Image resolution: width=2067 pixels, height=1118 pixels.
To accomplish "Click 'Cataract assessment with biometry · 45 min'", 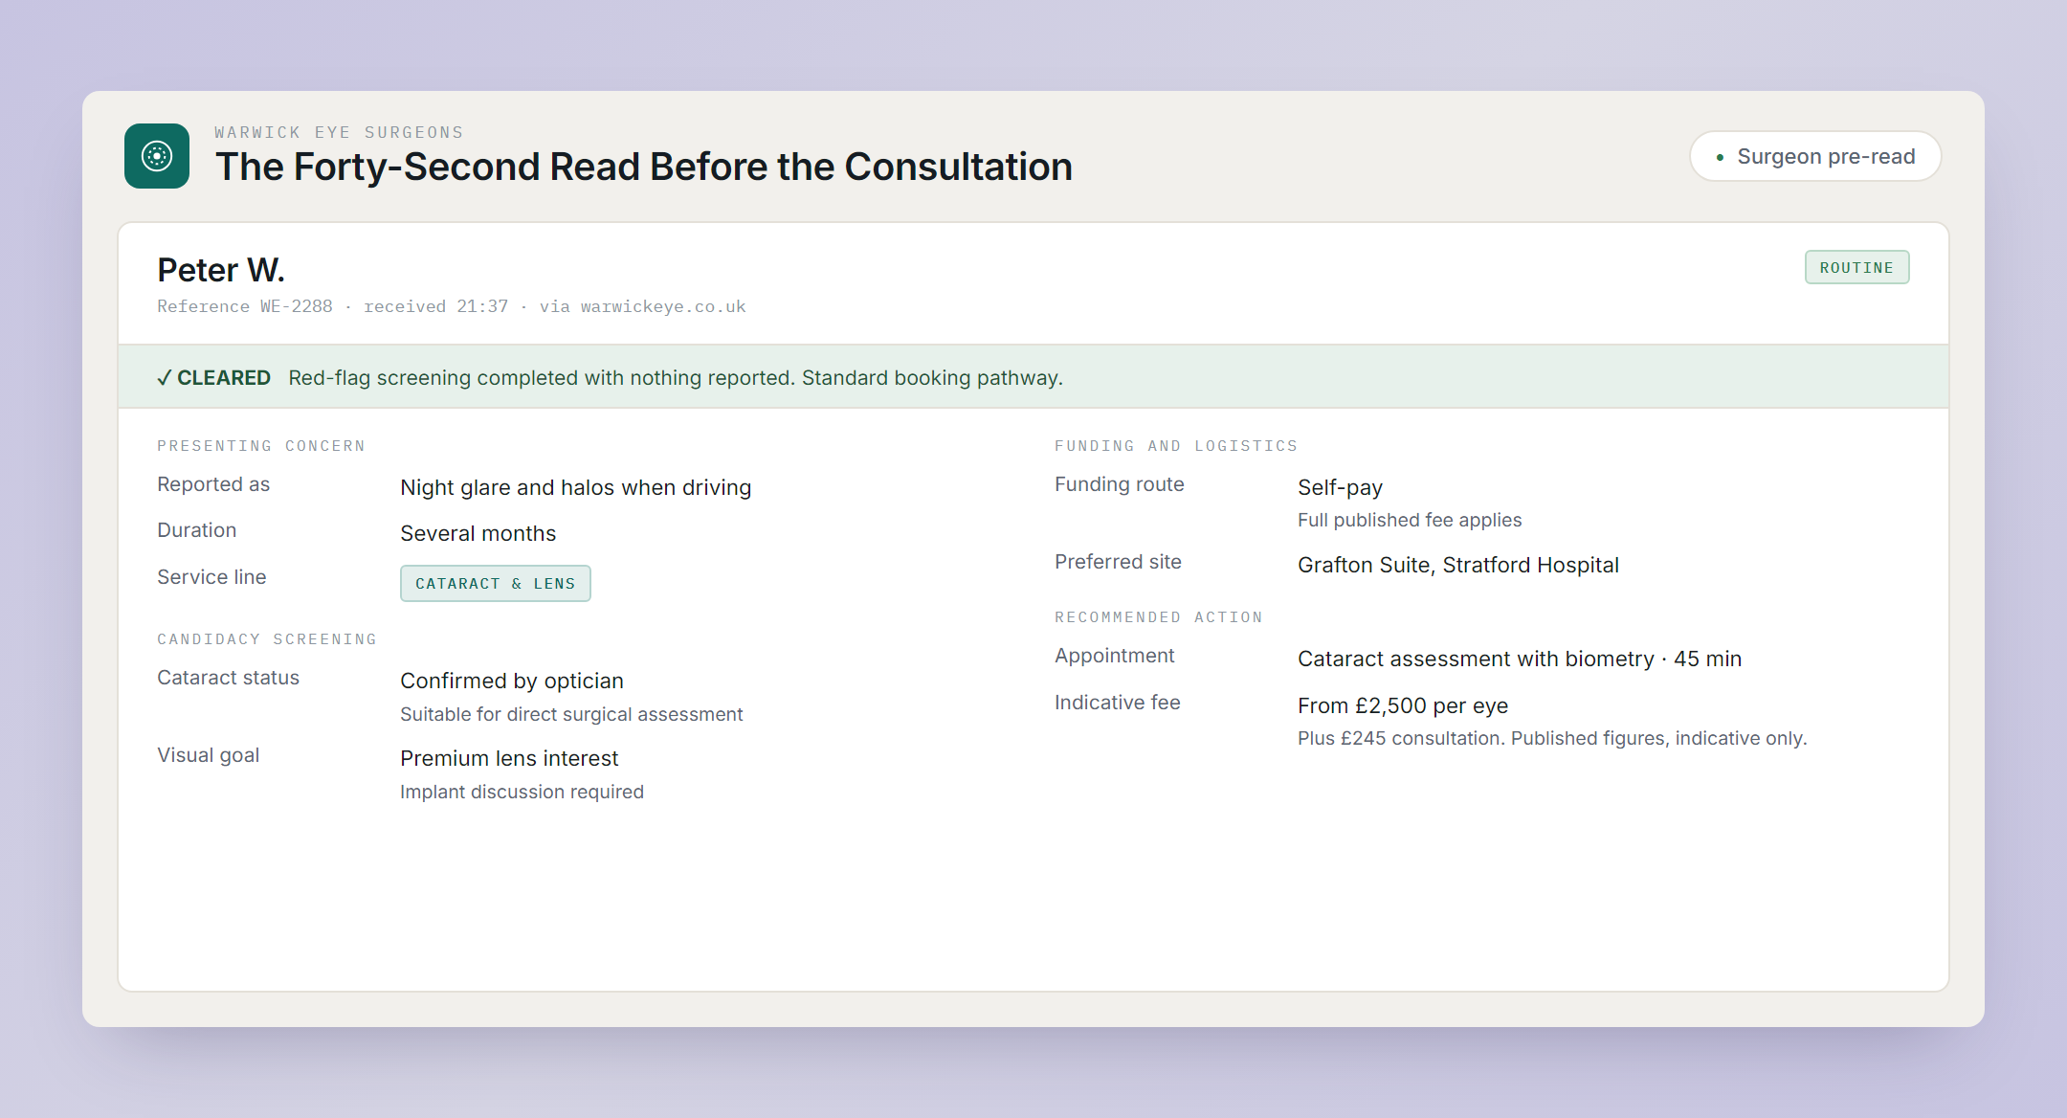I will (1519, 660).
